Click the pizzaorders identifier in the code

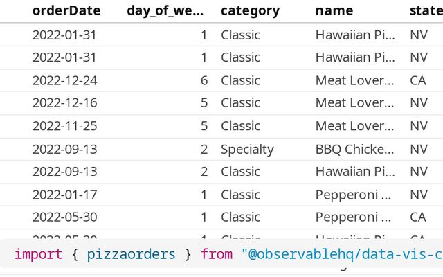click(132, 255)
